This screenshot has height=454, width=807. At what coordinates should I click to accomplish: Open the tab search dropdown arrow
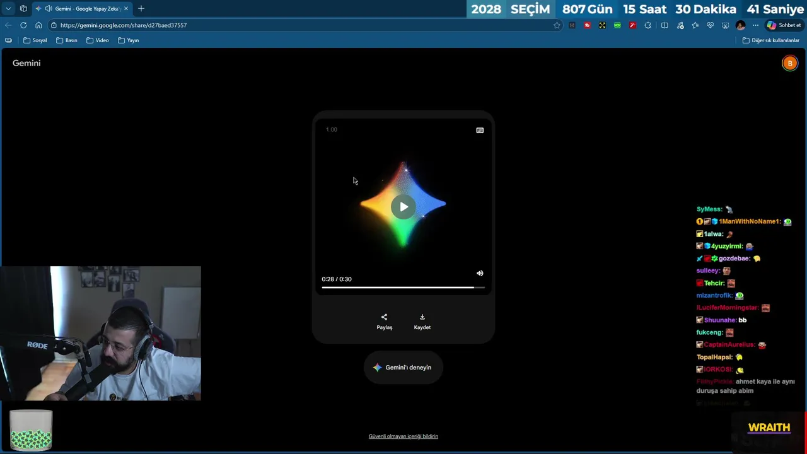click(8, 8)
